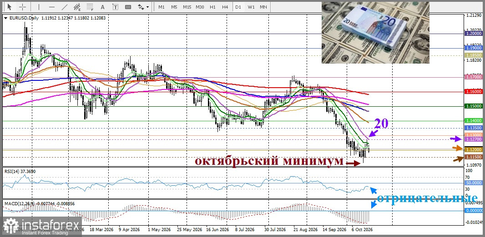Switch chart to M15 timeframe

(187, 7)
